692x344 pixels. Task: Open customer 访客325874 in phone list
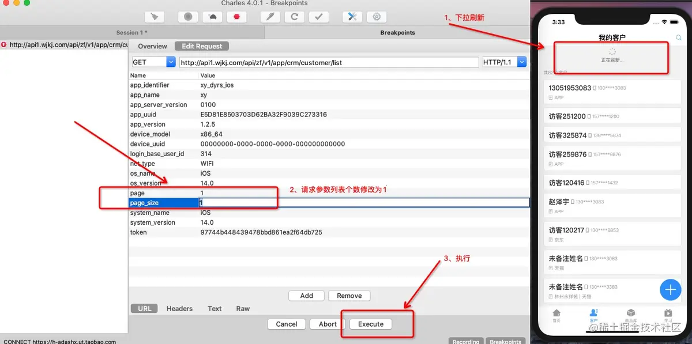point(612,135)
